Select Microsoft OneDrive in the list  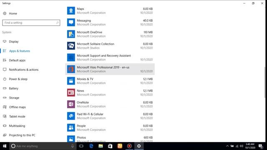(x=110, y=34)
